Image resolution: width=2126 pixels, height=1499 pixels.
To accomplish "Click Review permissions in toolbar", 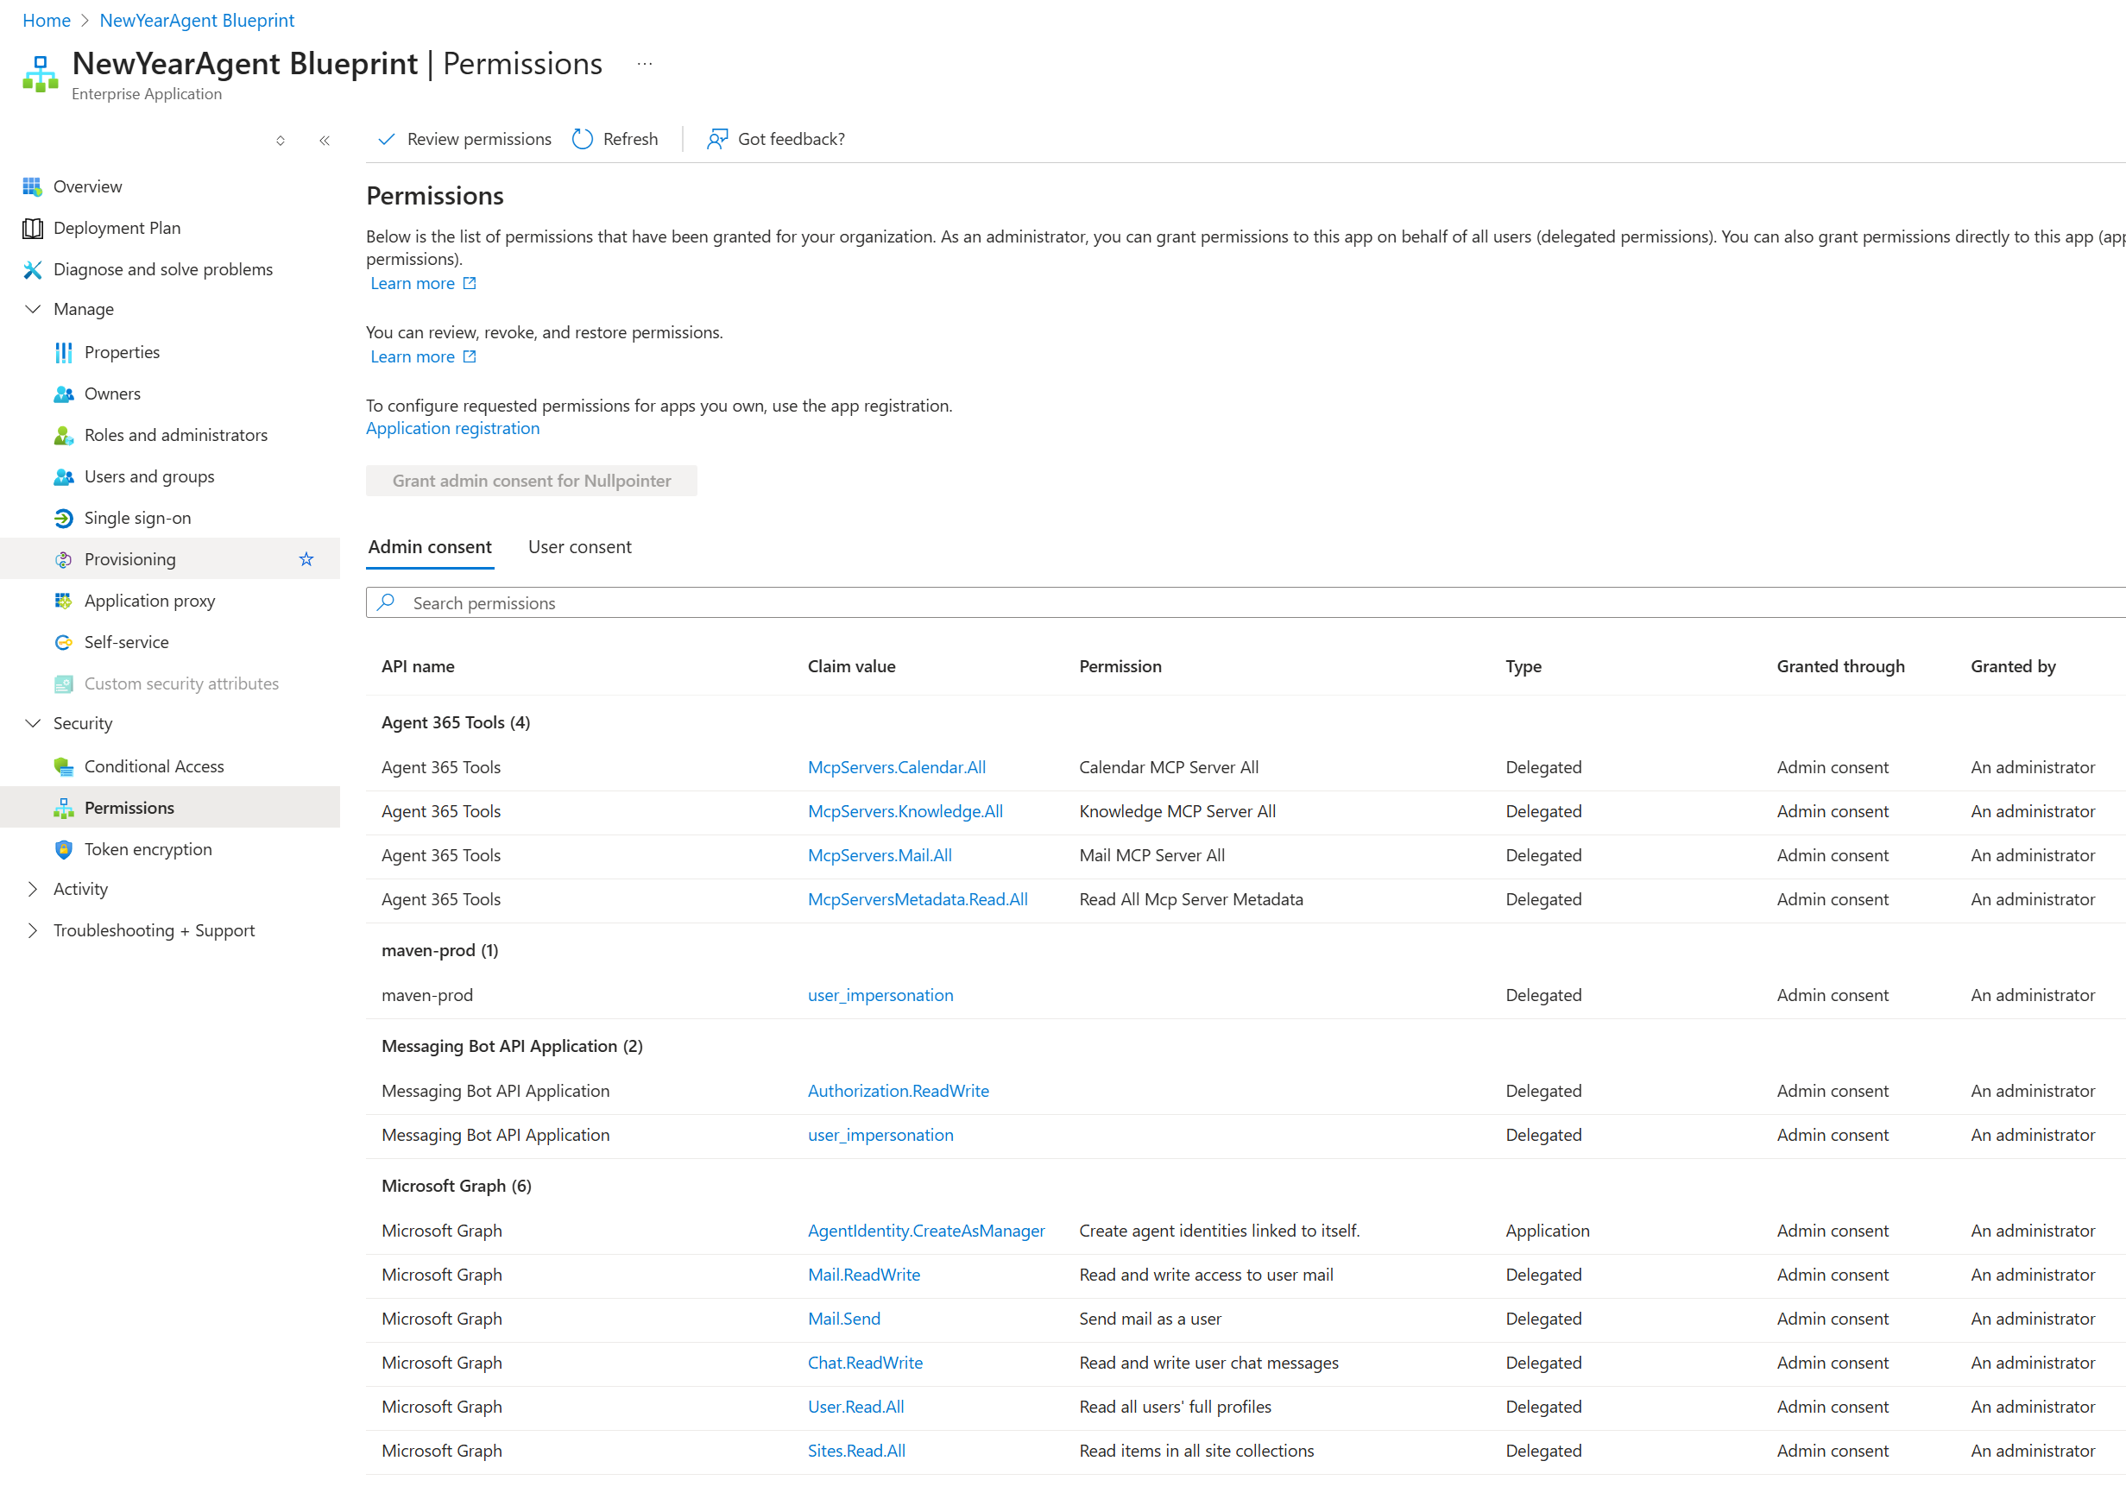I will pos(465,139).
